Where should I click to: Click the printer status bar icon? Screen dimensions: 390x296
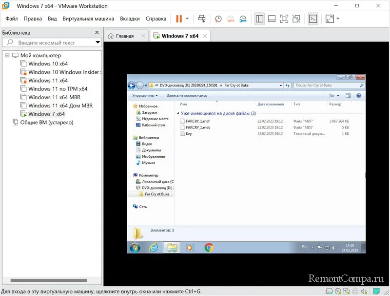click(355, 291)
